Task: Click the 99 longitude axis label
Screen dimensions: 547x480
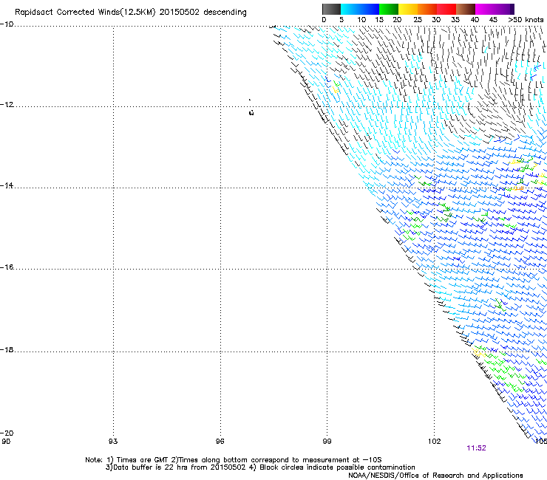Action: pos(327,442)
